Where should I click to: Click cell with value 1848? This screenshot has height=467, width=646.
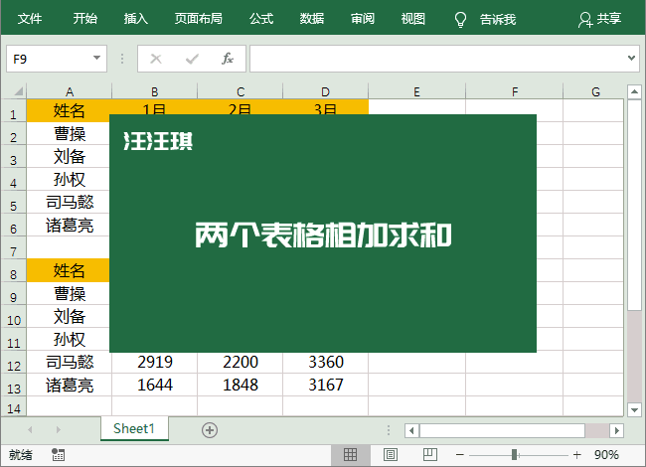(241, 386)
